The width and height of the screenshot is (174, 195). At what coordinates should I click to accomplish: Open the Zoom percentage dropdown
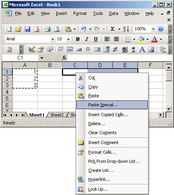click(x=153, y=29)
